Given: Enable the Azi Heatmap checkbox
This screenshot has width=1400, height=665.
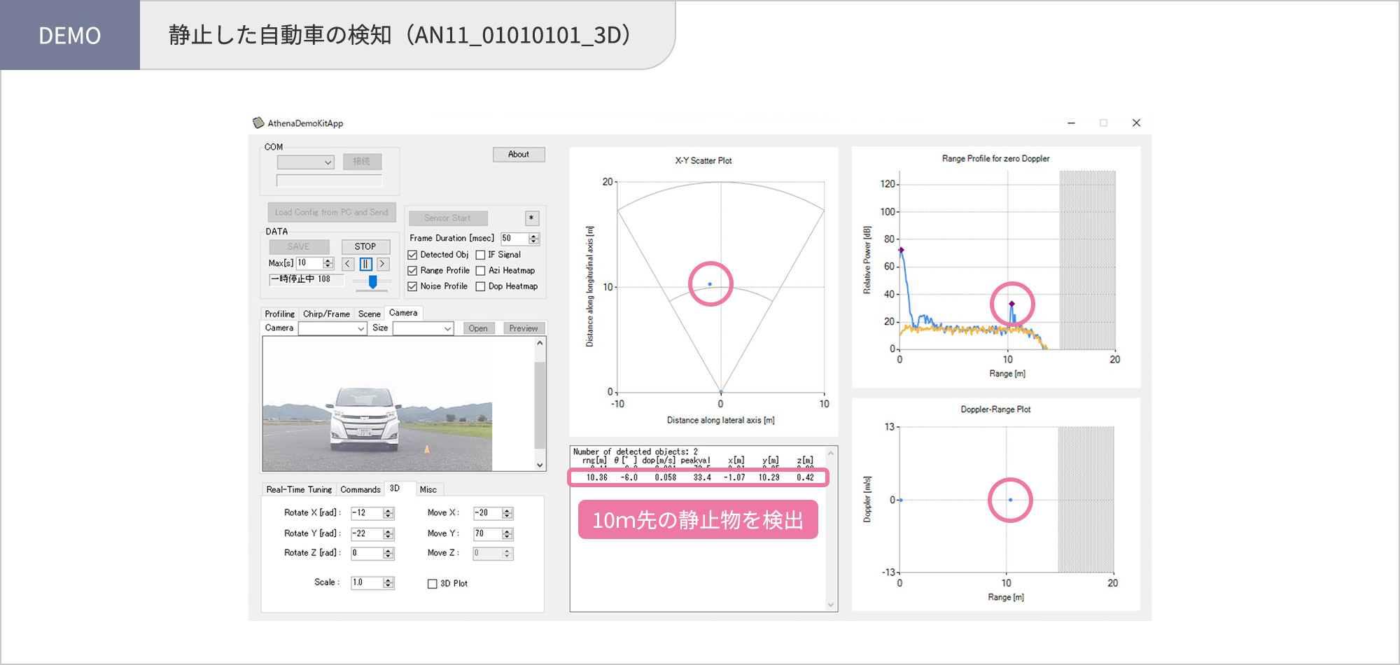Looking at the screenshot, I should point(480,271).
